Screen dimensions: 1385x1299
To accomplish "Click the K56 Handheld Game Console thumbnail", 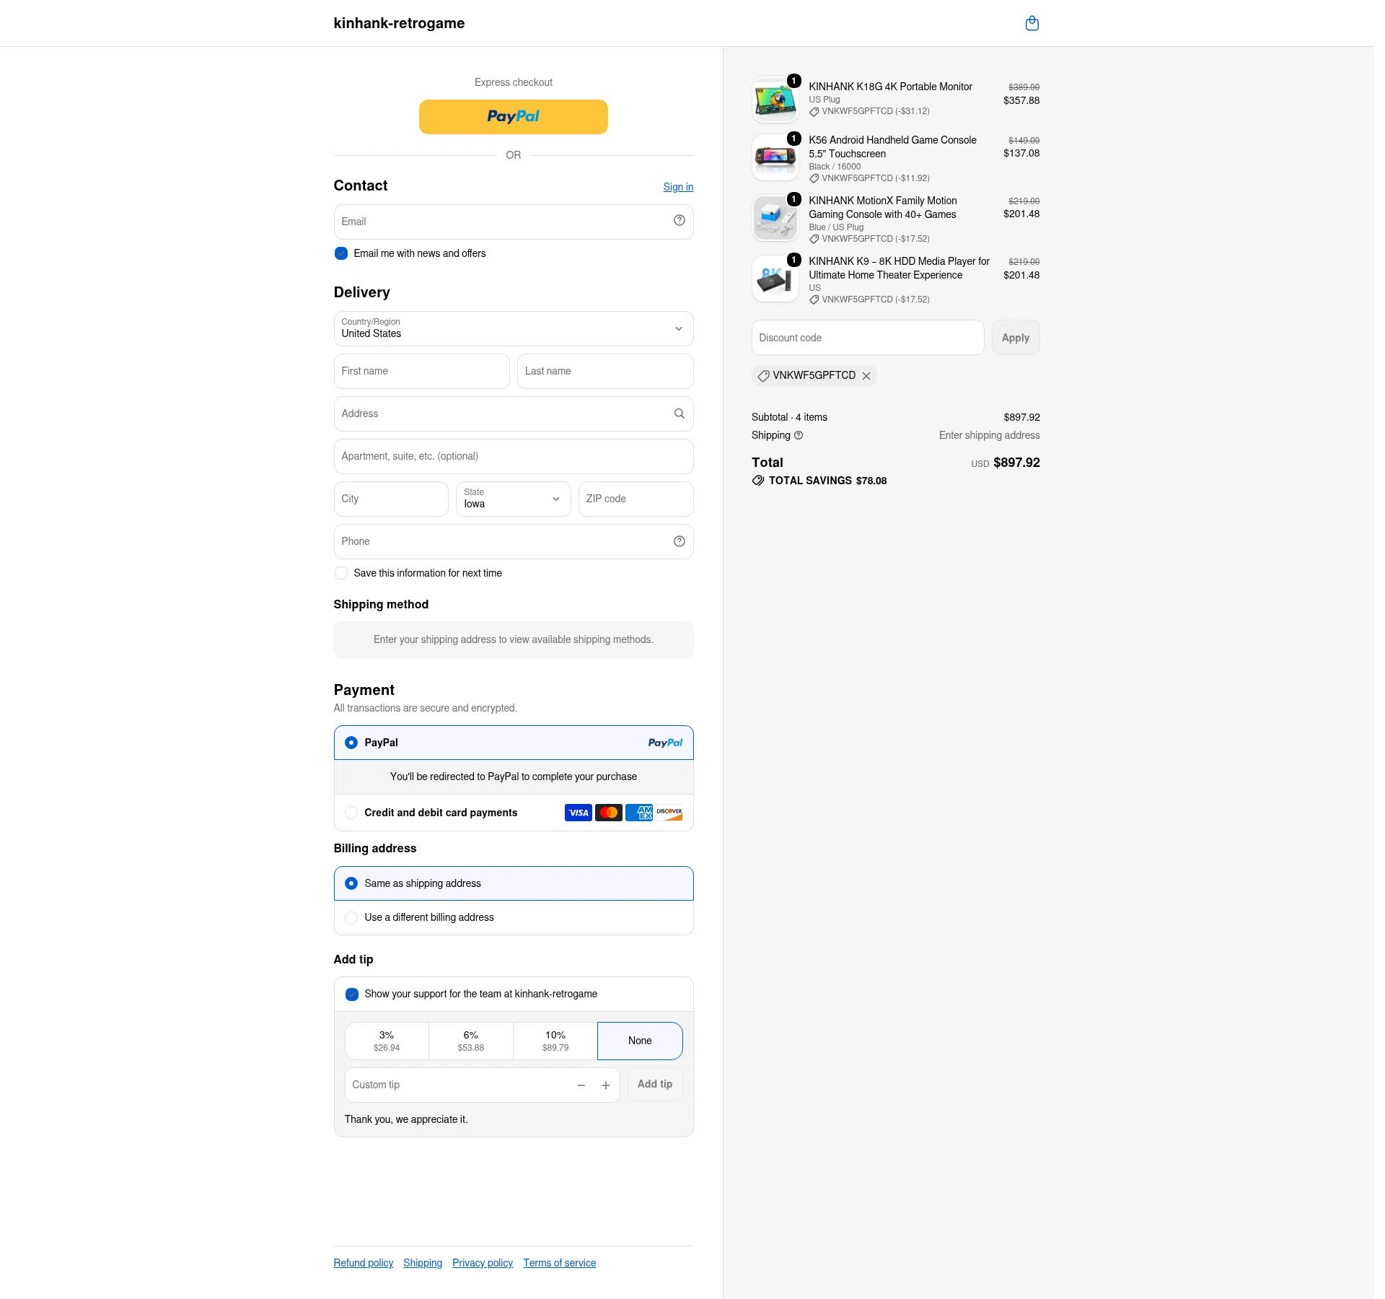I will pos(775,157).
